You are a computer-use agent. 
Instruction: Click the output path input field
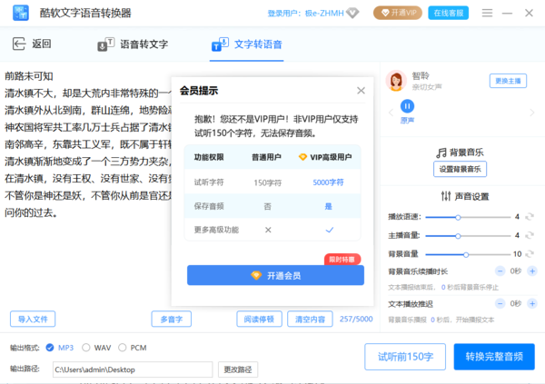[132, 369]
